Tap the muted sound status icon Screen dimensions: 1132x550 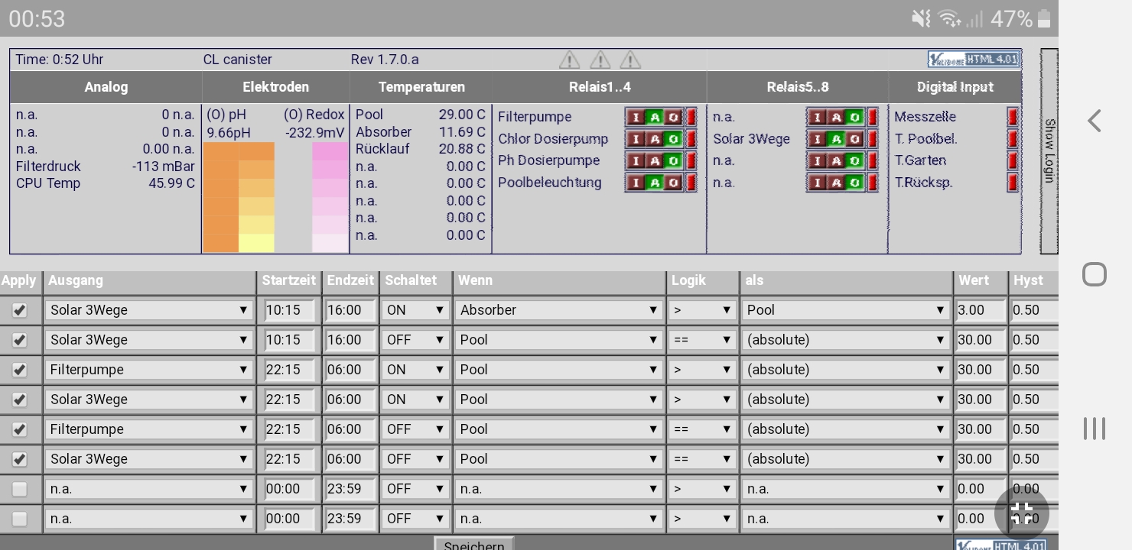point(921,18)
